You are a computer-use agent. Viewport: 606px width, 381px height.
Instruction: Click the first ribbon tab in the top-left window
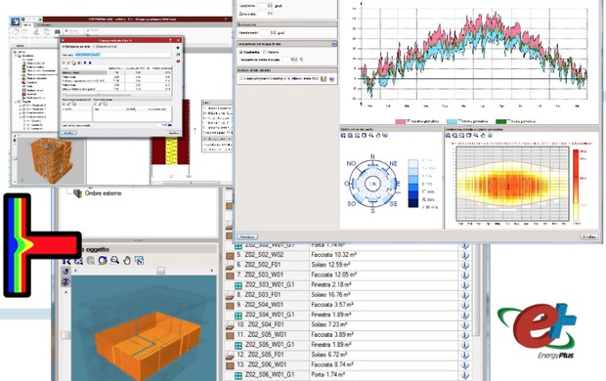point(27,25)
